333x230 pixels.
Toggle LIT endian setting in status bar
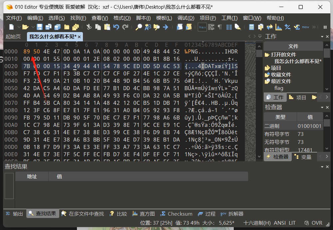tap(292, 223)
